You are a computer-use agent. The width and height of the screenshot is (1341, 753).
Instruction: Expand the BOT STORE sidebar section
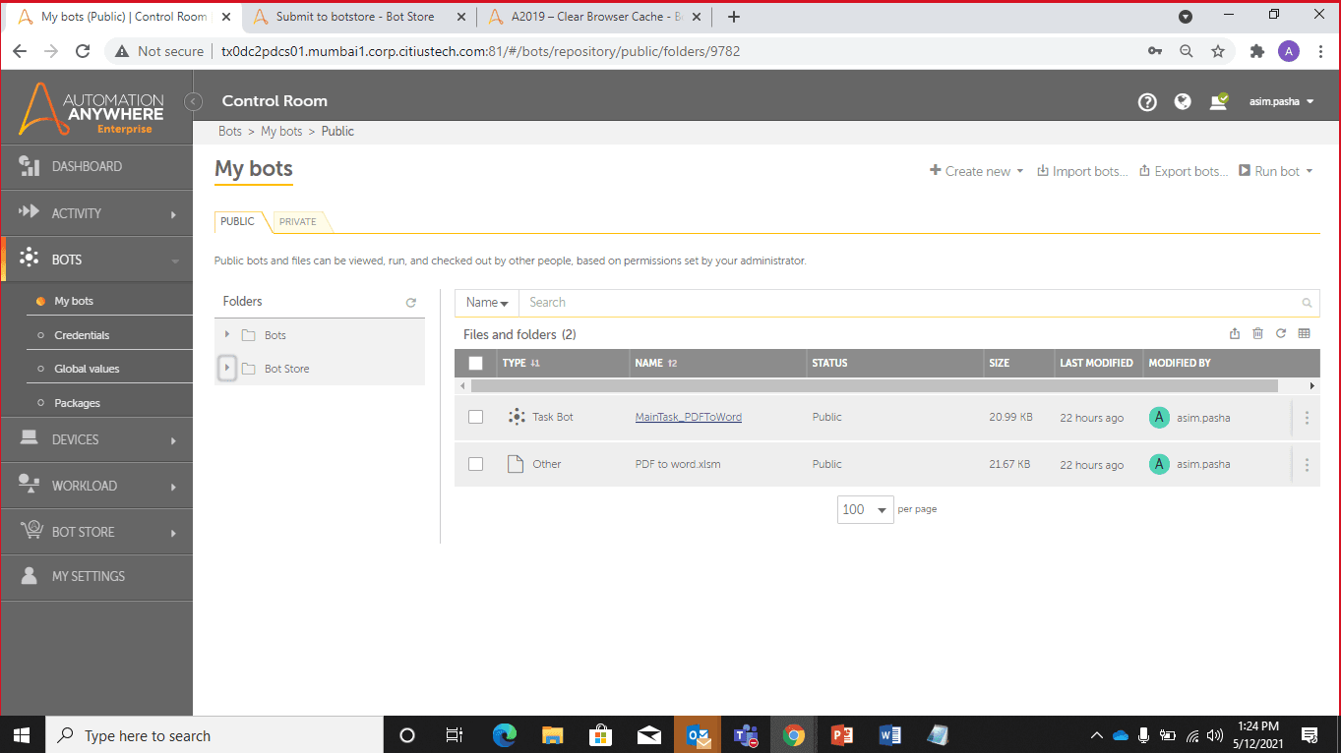(x=96, y=532)
